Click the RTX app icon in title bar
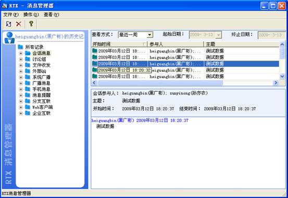Screen dimensions: 288x198 point(4,6)
